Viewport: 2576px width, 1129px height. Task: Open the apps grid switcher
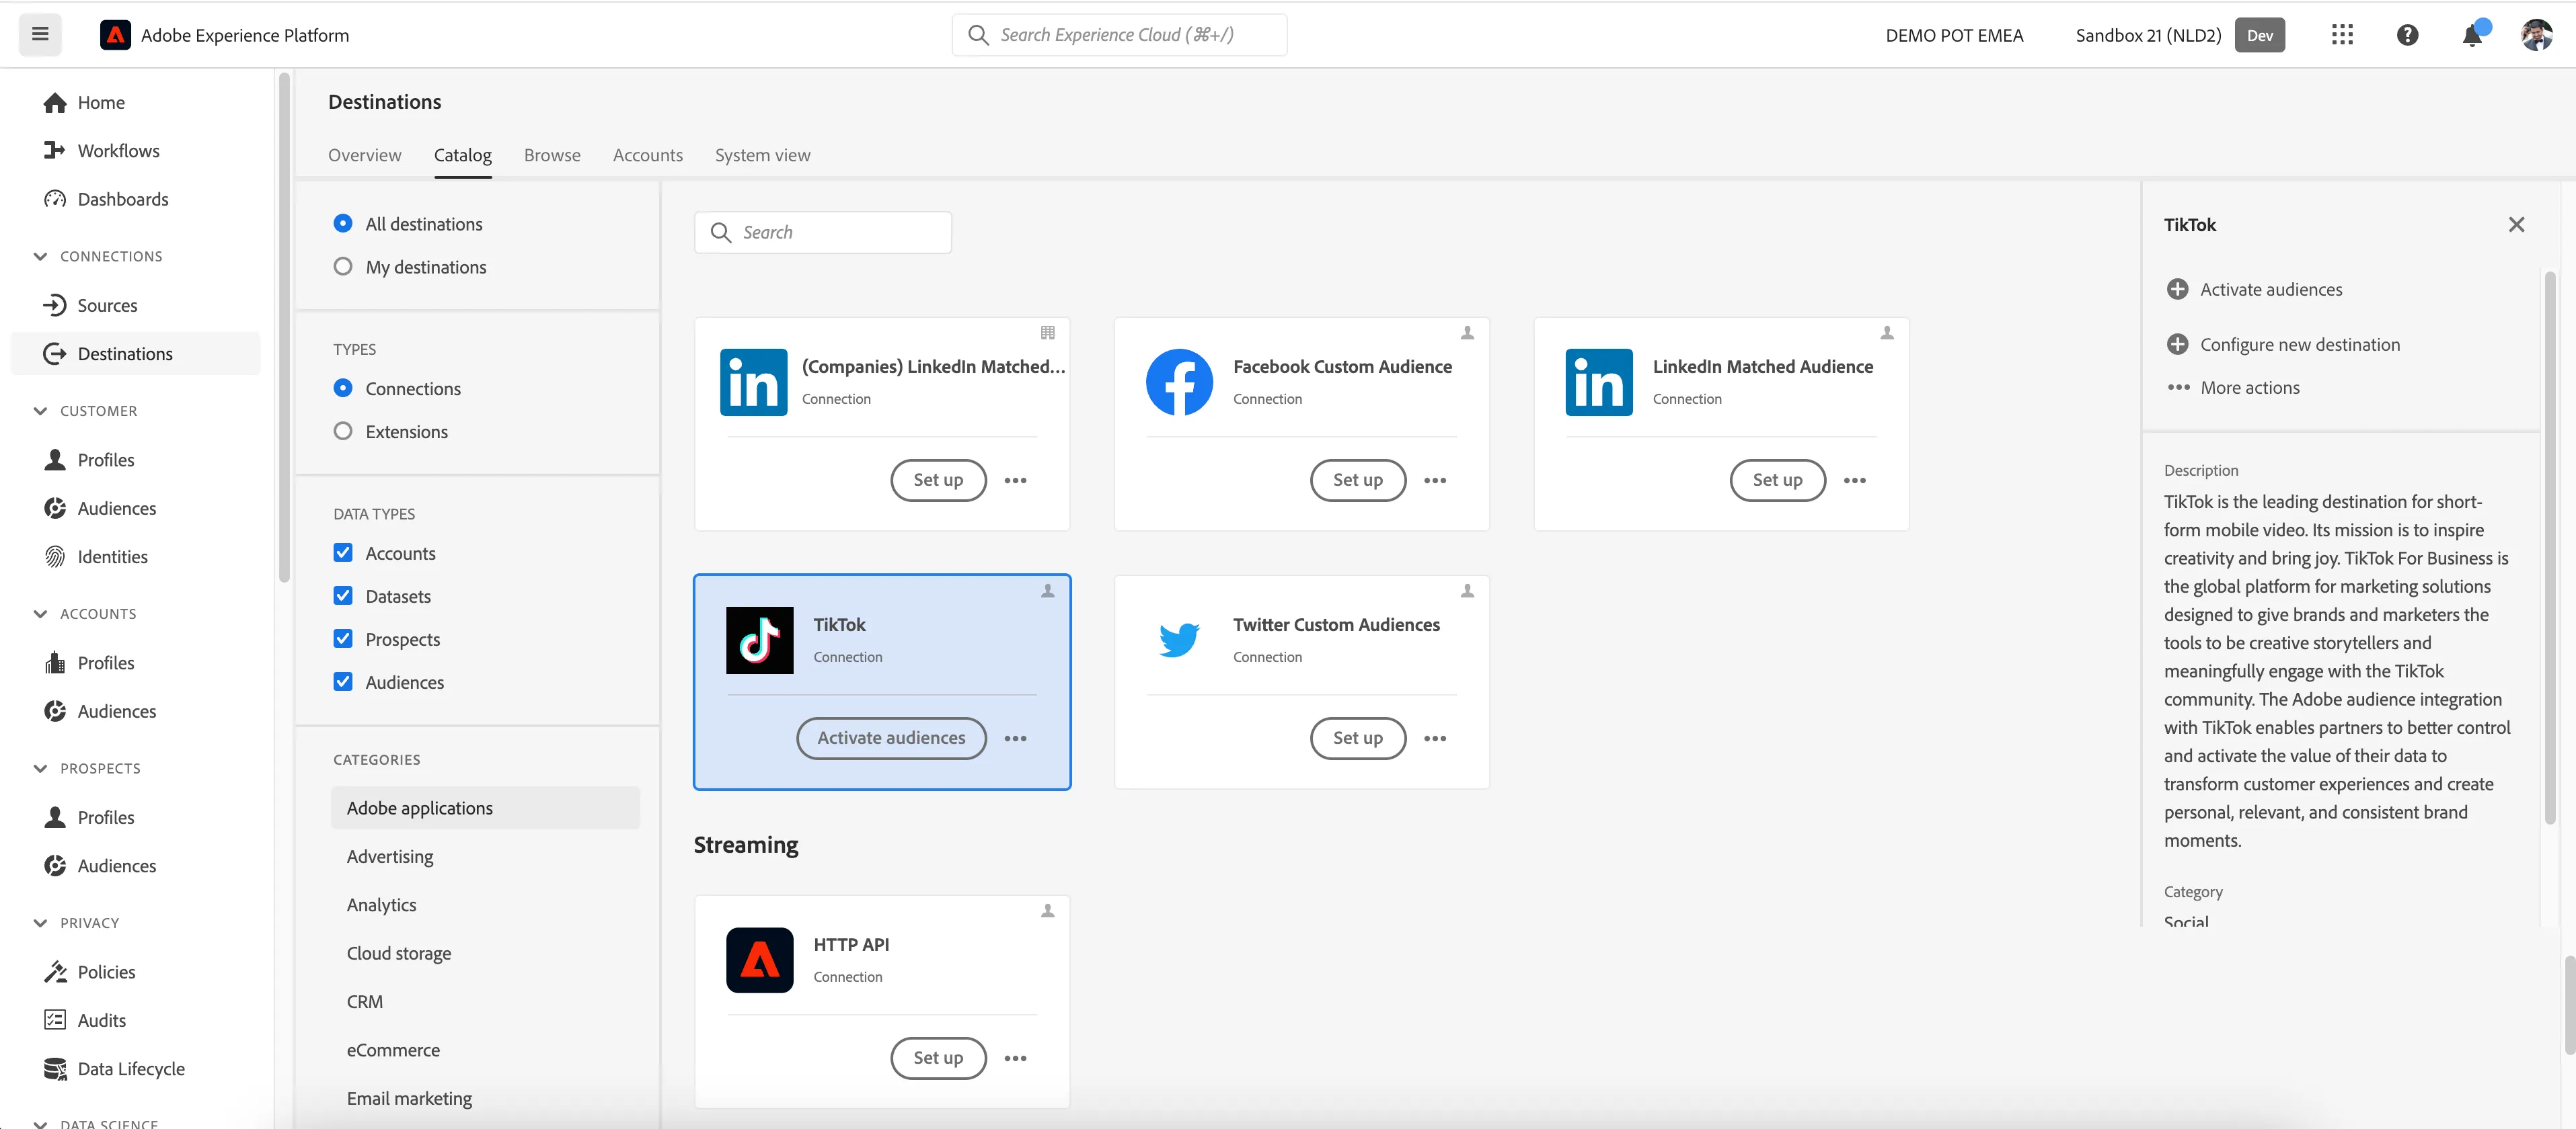2342,35
